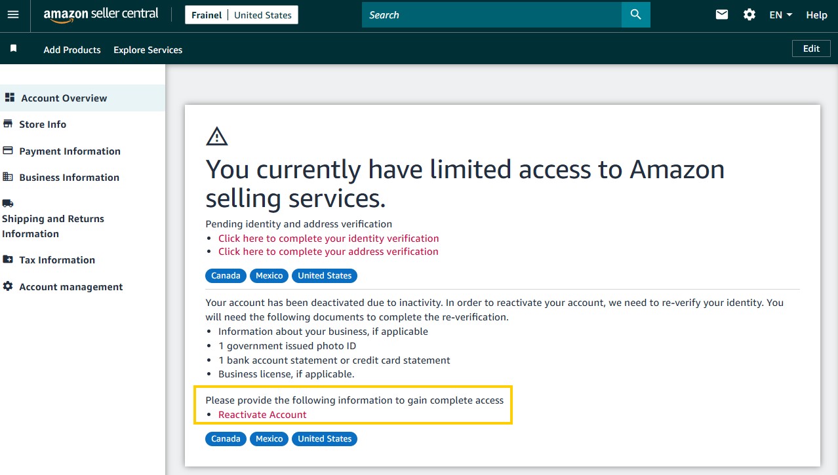The image size is (838, 475).
Task: Click the lower Canada badge
Action: click(x=226, y=439)
